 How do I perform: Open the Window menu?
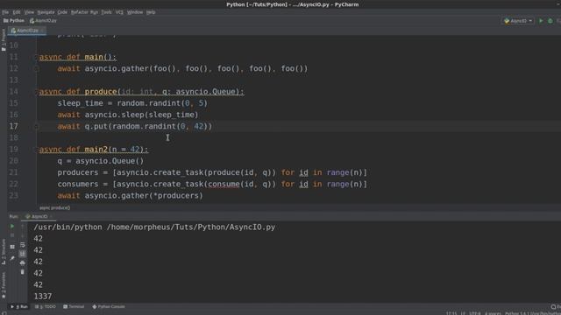tap(135, 12)
